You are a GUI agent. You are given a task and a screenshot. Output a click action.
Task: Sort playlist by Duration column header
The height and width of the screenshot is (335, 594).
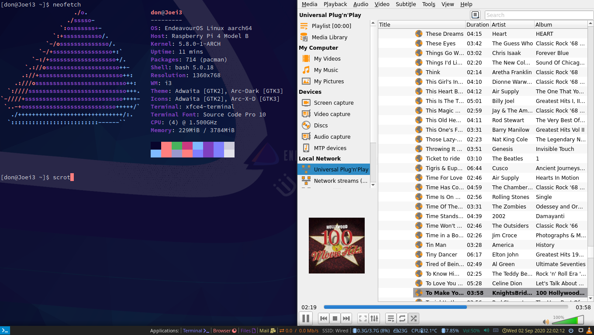(478, 24)
